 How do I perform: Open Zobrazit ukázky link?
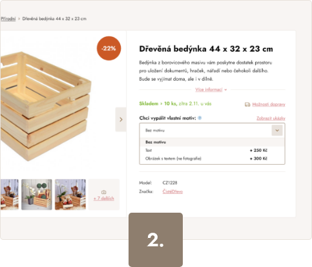tap(271, 118)
